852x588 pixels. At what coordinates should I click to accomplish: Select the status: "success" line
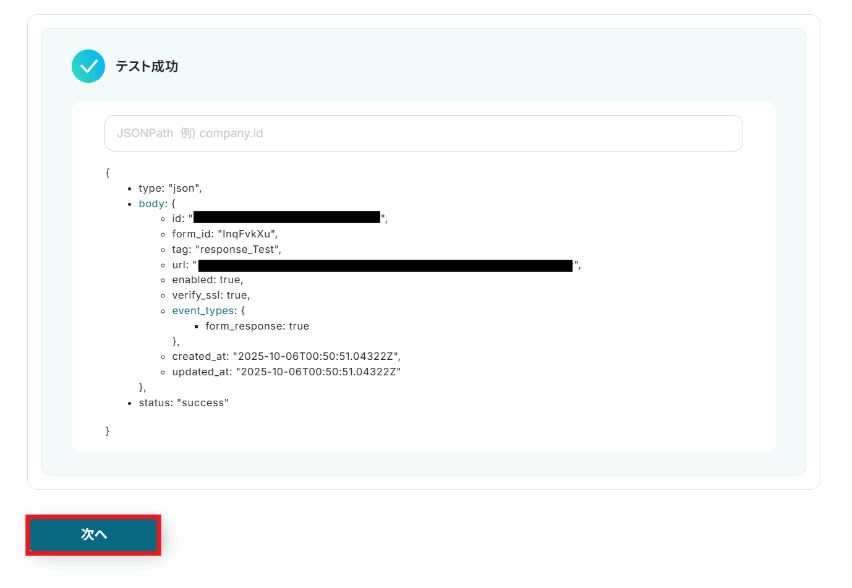(184, 403)
